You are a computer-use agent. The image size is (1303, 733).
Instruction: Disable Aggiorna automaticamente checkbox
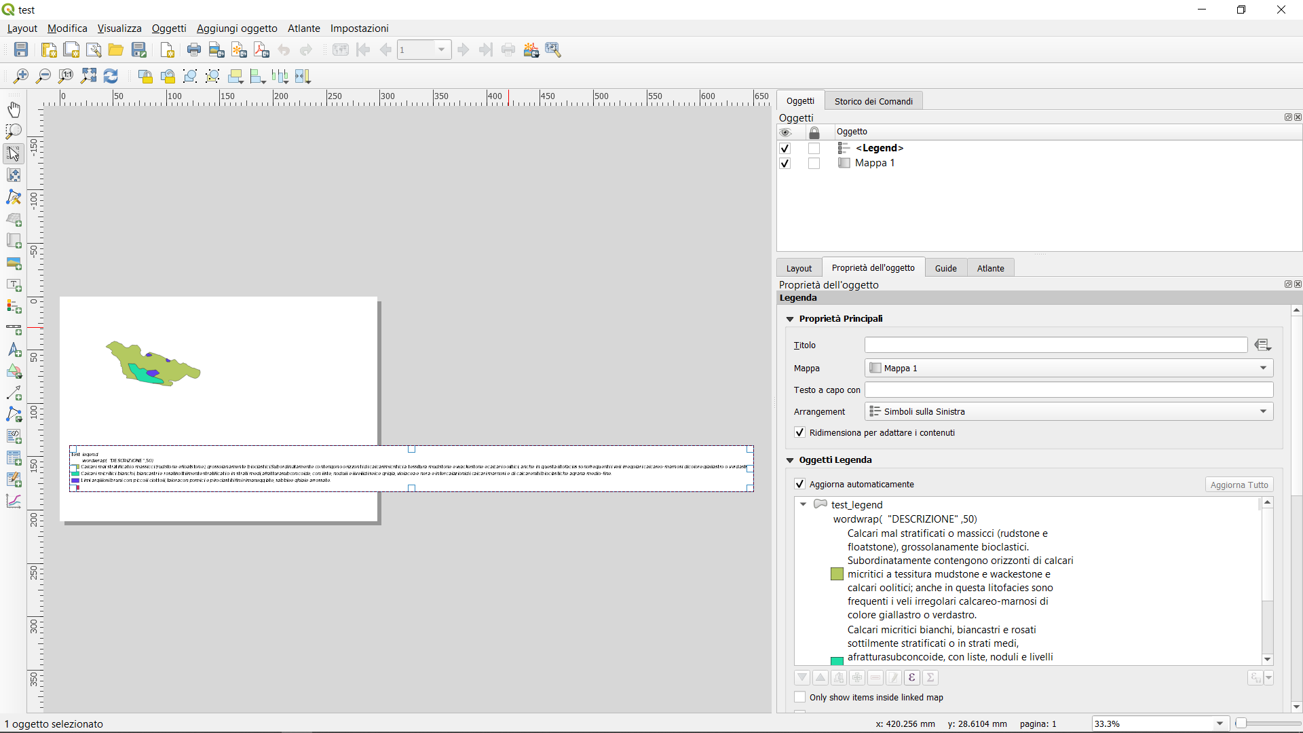coord(800,485)
